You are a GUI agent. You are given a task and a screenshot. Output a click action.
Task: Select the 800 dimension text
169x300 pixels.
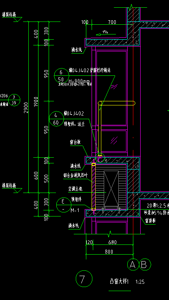(109, 252)
